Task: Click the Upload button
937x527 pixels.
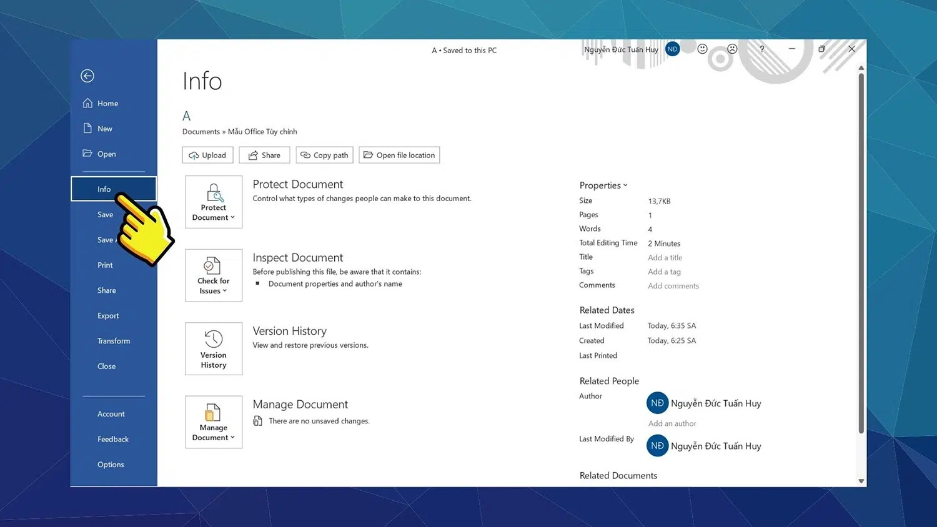Action: pyautogui.click(x=207, y=155)
